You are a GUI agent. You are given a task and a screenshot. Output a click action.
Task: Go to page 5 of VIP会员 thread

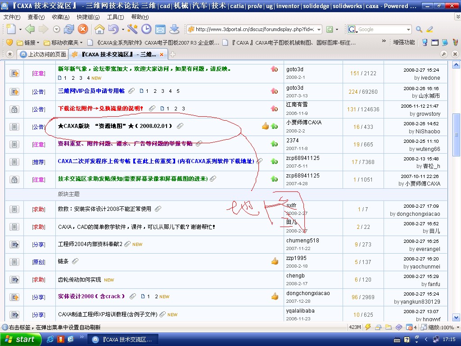[x=178, y=91]
